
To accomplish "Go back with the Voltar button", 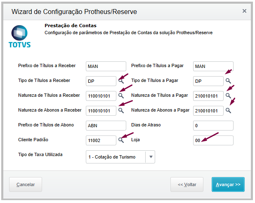I will click(x=187, y=184).
